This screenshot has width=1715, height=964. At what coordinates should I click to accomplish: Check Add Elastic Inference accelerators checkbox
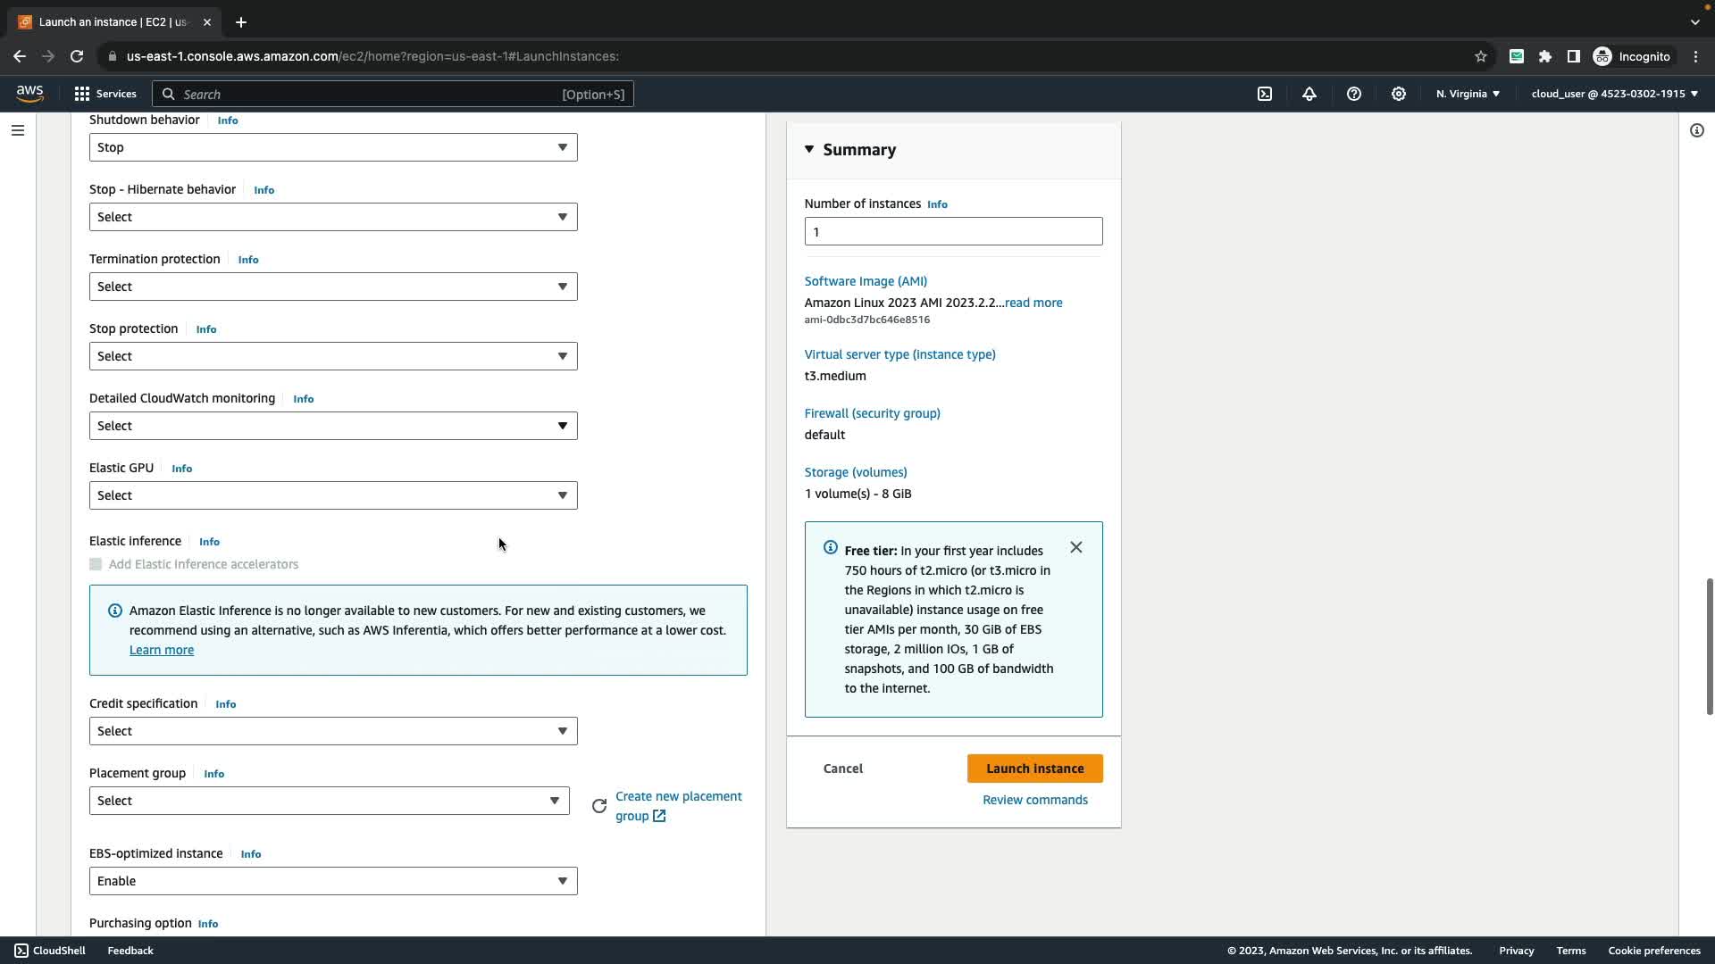pyautogui.click(x=96, y=564)
